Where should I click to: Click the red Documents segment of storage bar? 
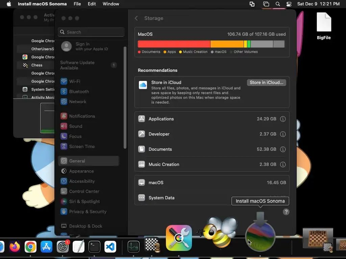click(174, 44)
